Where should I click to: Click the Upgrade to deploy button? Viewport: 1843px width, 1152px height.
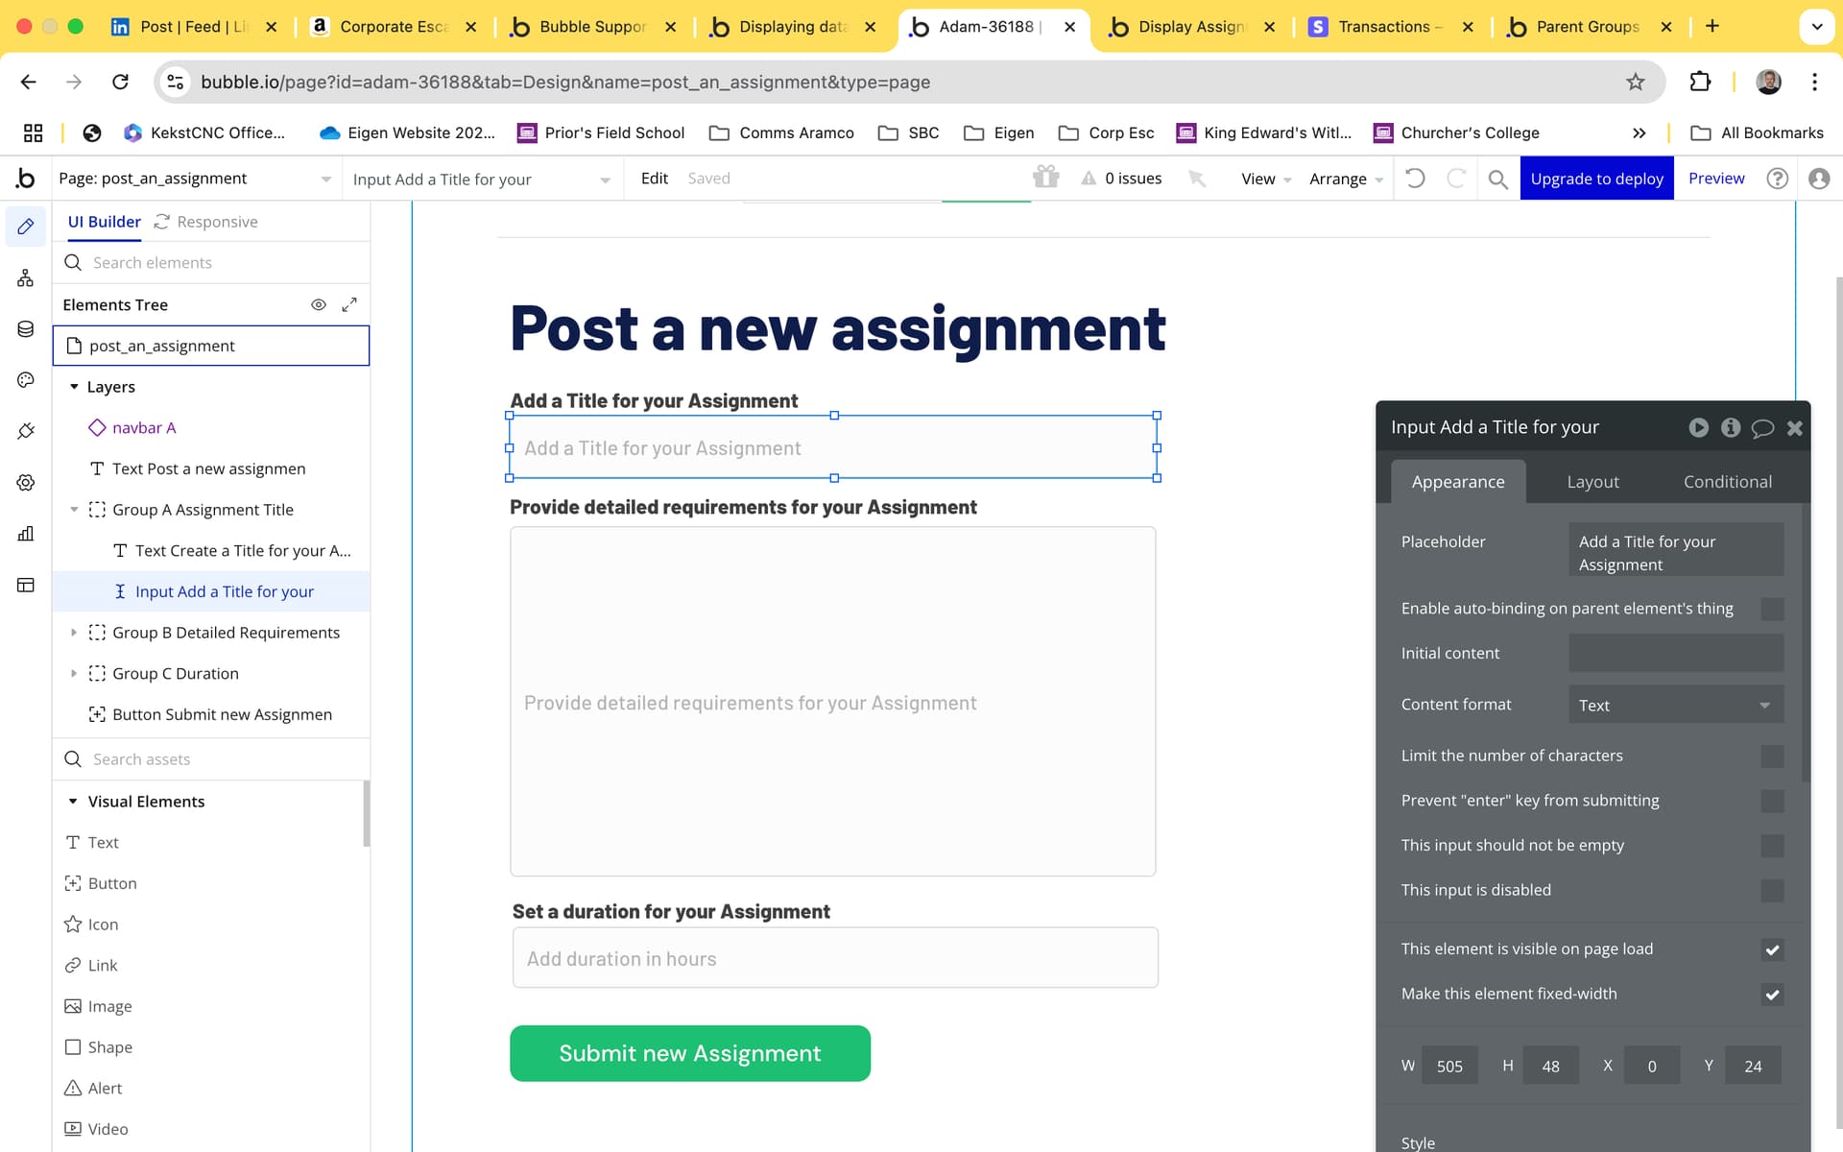pos(1596,179)
